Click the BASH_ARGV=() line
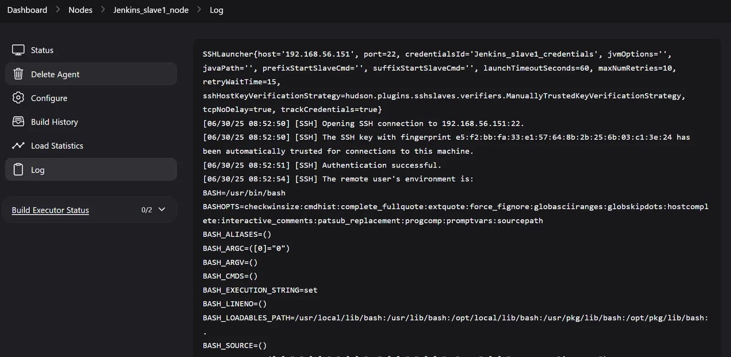731x357 pixels. pyautogui.click(x=230, y=262)
